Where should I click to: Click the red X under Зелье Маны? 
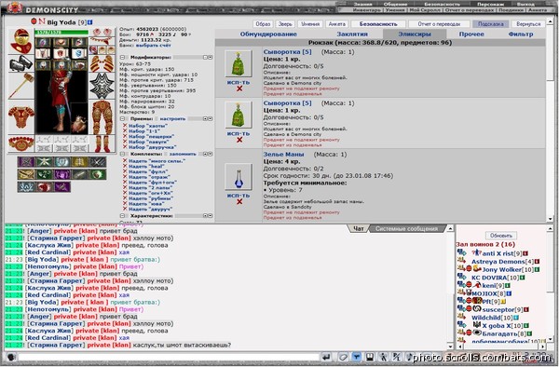pos(239,202)
